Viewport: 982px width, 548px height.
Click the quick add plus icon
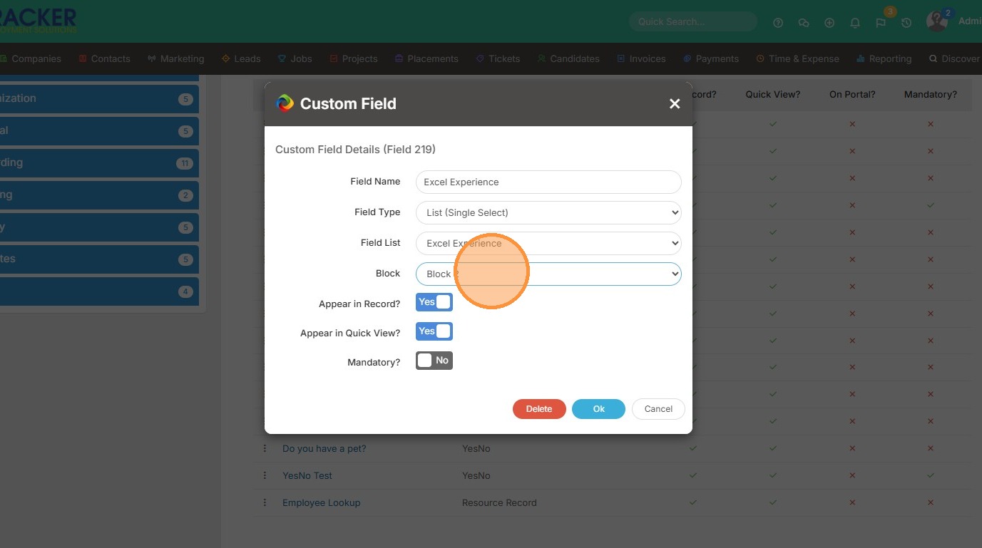pos(829,23)
